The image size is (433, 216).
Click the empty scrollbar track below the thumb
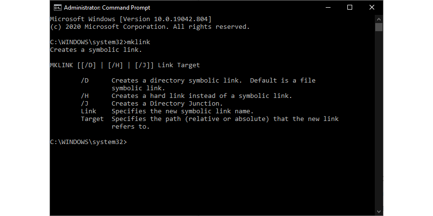[x=379, y=120]
